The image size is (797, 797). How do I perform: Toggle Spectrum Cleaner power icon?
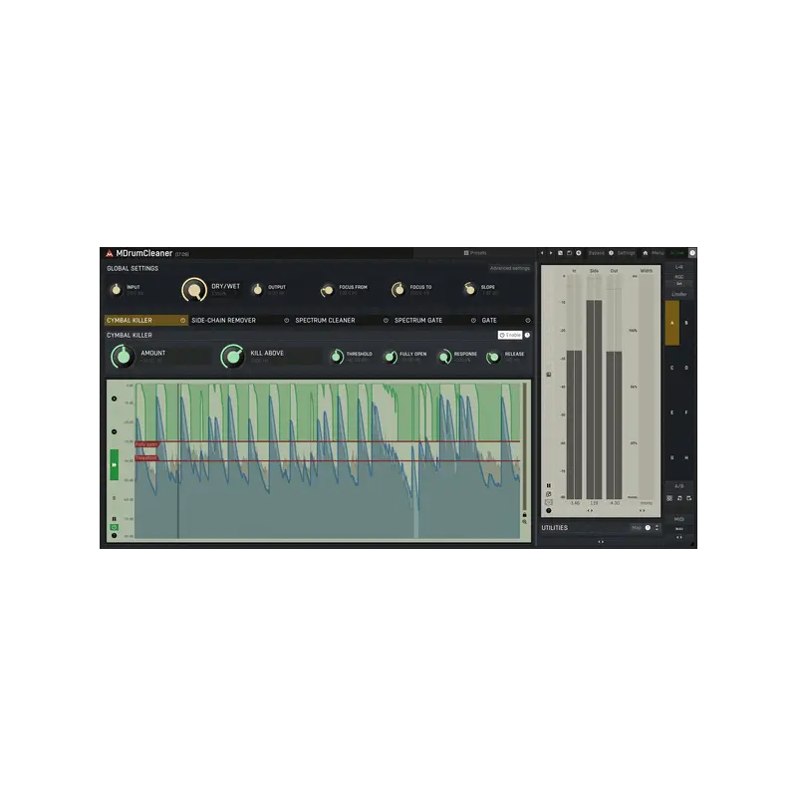[386, 320]
